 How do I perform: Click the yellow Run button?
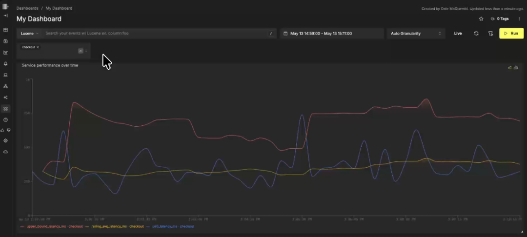[x=511, y=33]
